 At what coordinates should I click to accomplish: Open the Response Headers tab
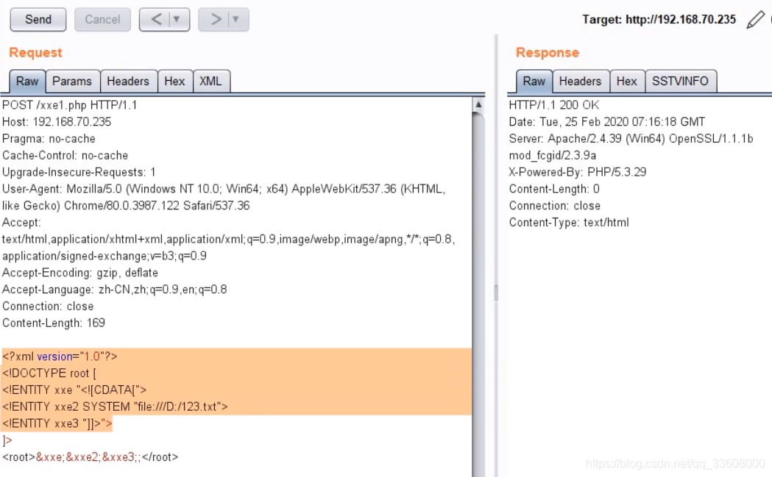580,81
